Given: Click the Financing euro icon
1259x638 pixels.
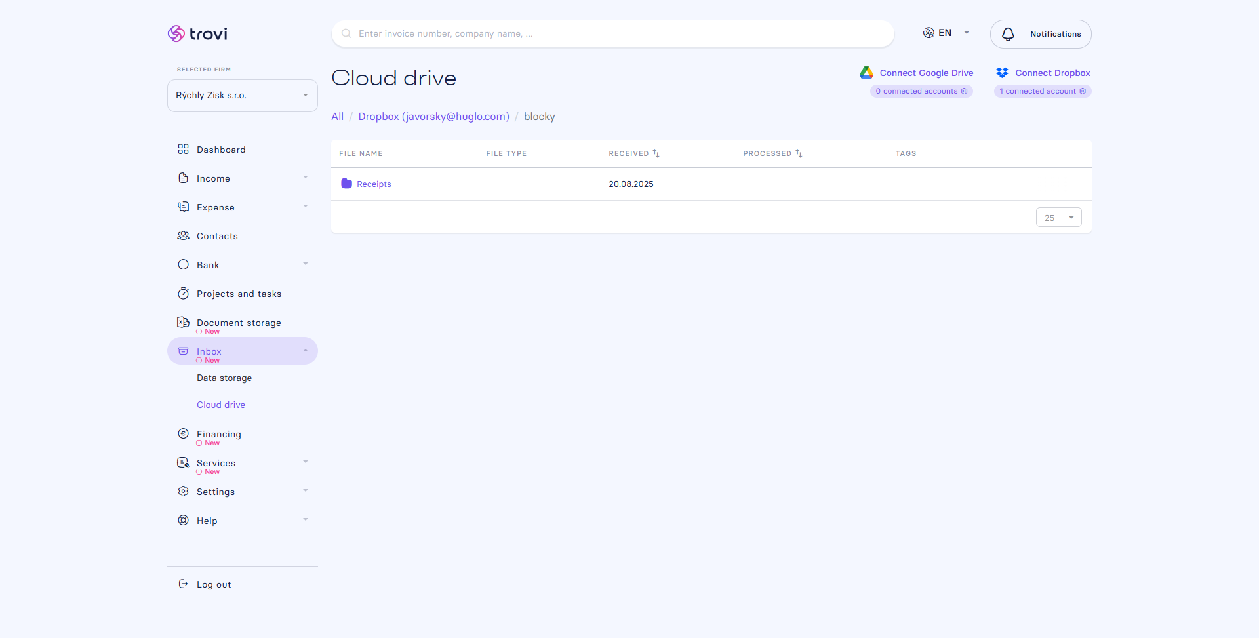Looking at the screenshot, I should click(x=183, y=433).
